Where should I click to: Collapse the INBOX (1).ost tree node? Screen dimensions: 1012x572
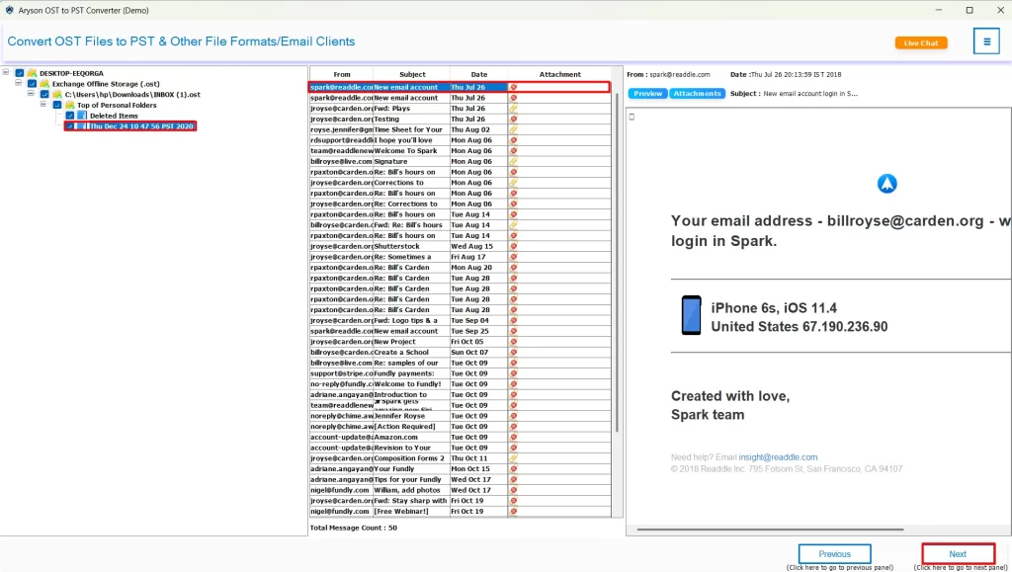[x=31, y=93]
